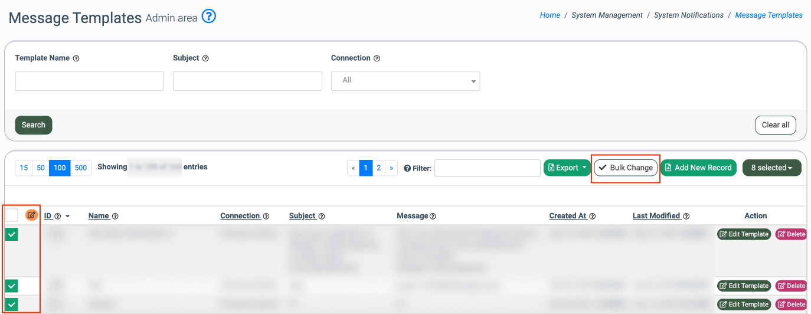The height and width of the screenshot is (314, 811).
Task: Open the 8 selected dropdown
Action: pyautogui.click(x=771, y=168)
